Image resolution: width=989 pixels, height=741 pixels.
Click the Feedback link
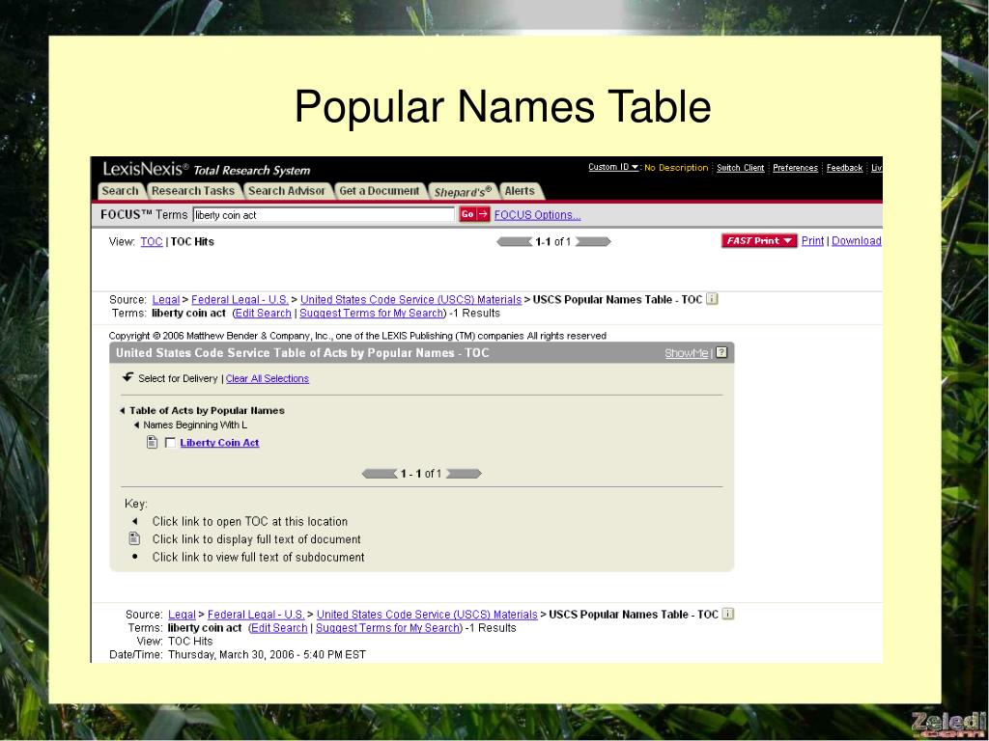[844, 168]
